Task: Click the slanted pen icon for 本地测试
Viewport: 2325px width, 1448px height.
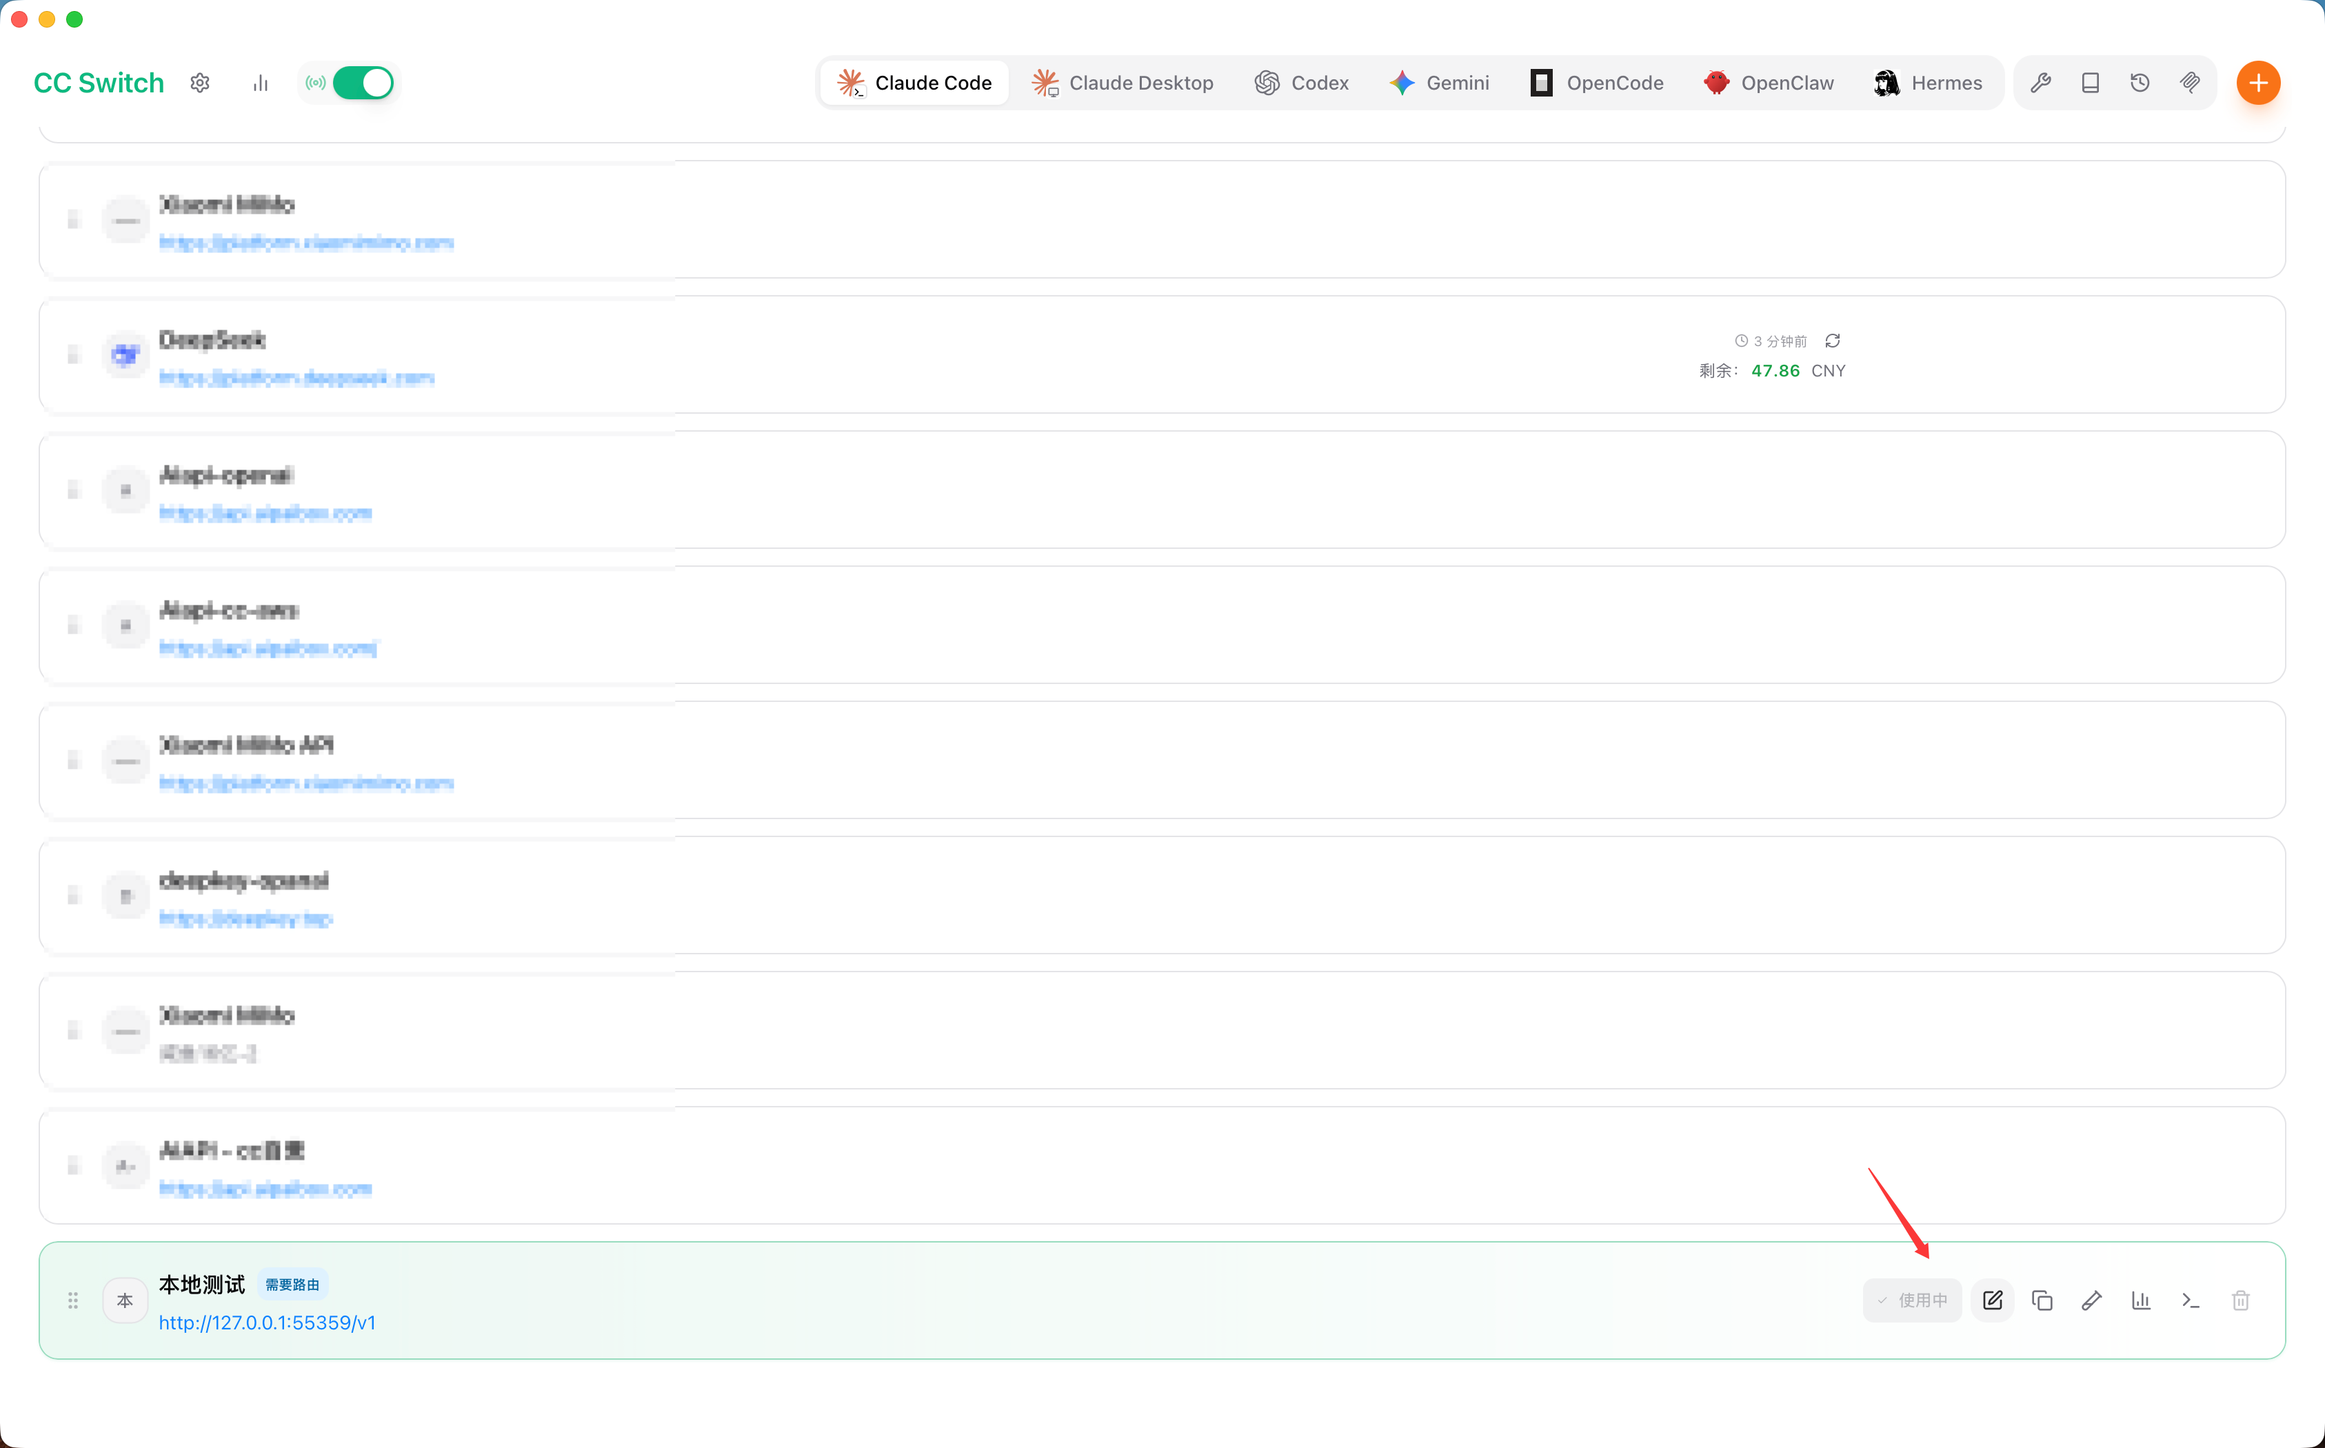Action: 2093,1300
